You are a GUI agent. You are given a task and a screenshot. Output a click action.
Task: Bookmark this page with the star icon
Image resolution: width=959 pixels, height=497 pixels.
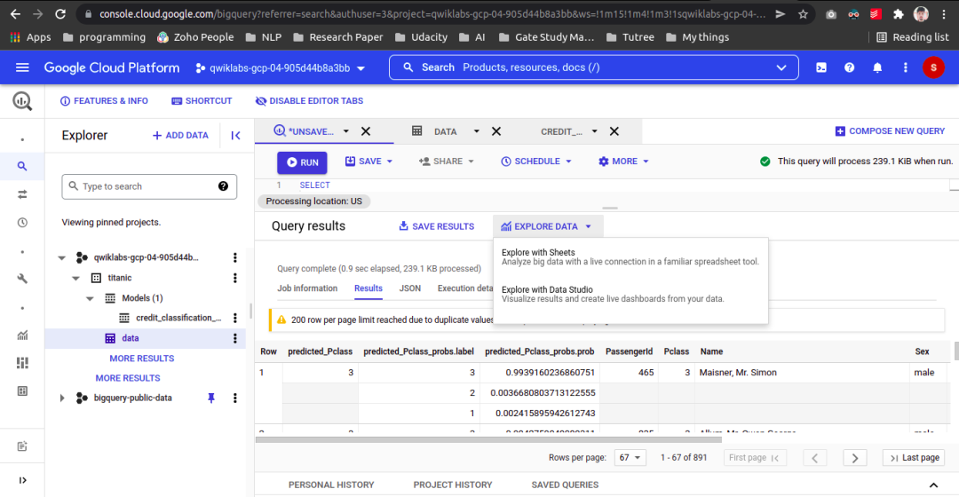(x=803, y=14)
